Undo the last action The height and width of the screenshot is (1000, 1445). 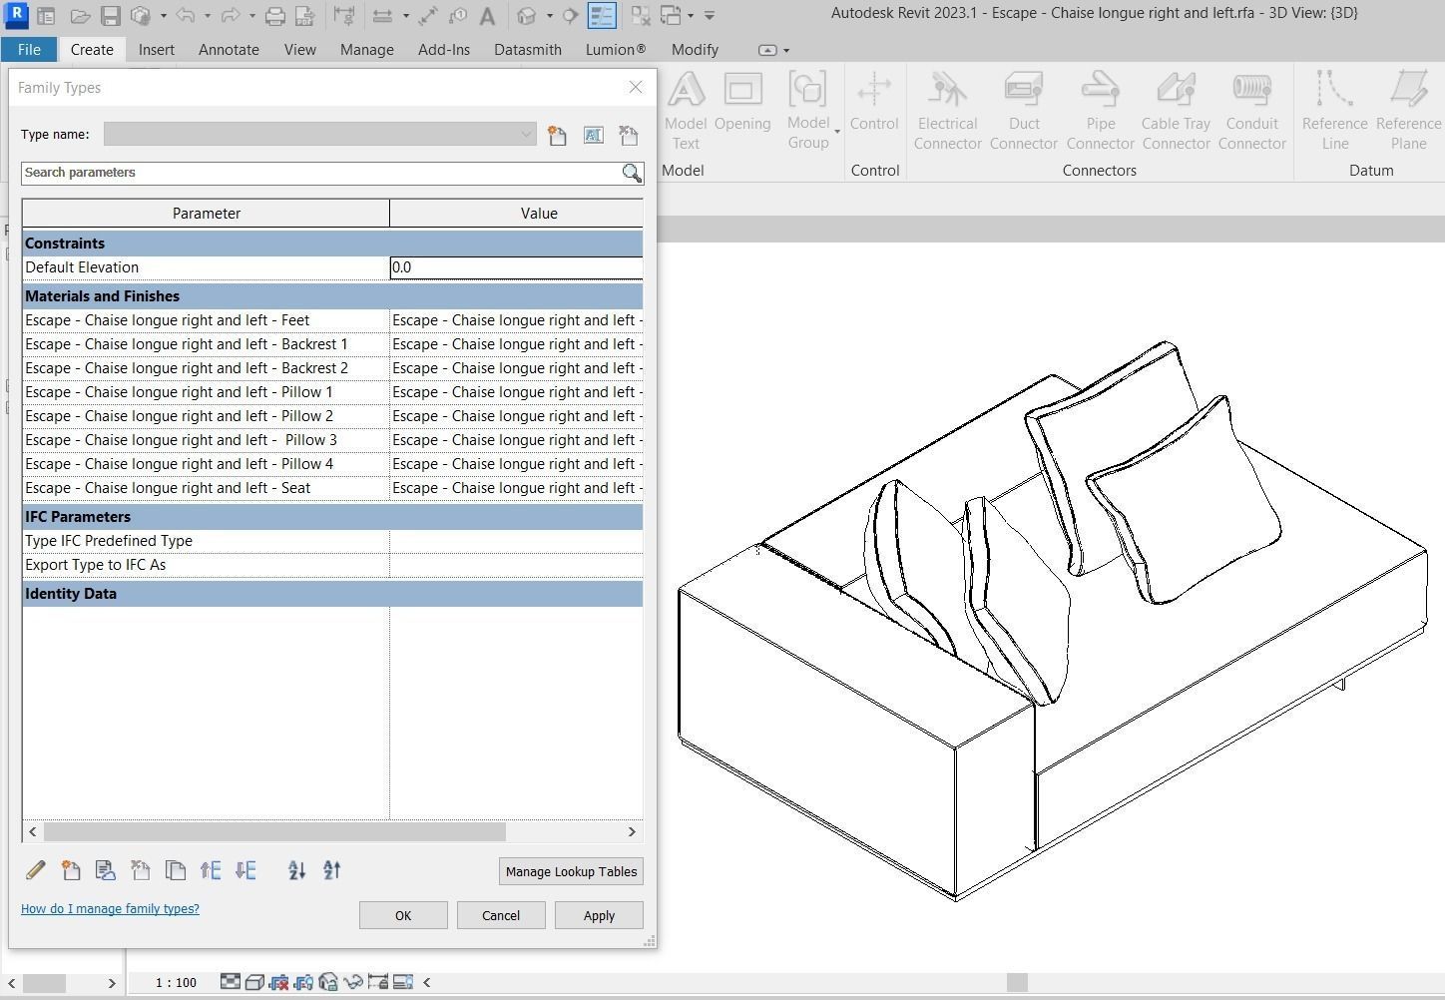[185, 16]
